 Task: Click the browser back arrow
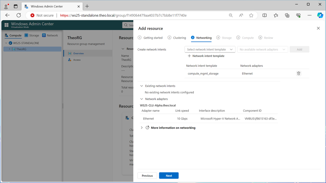point(8,15)
